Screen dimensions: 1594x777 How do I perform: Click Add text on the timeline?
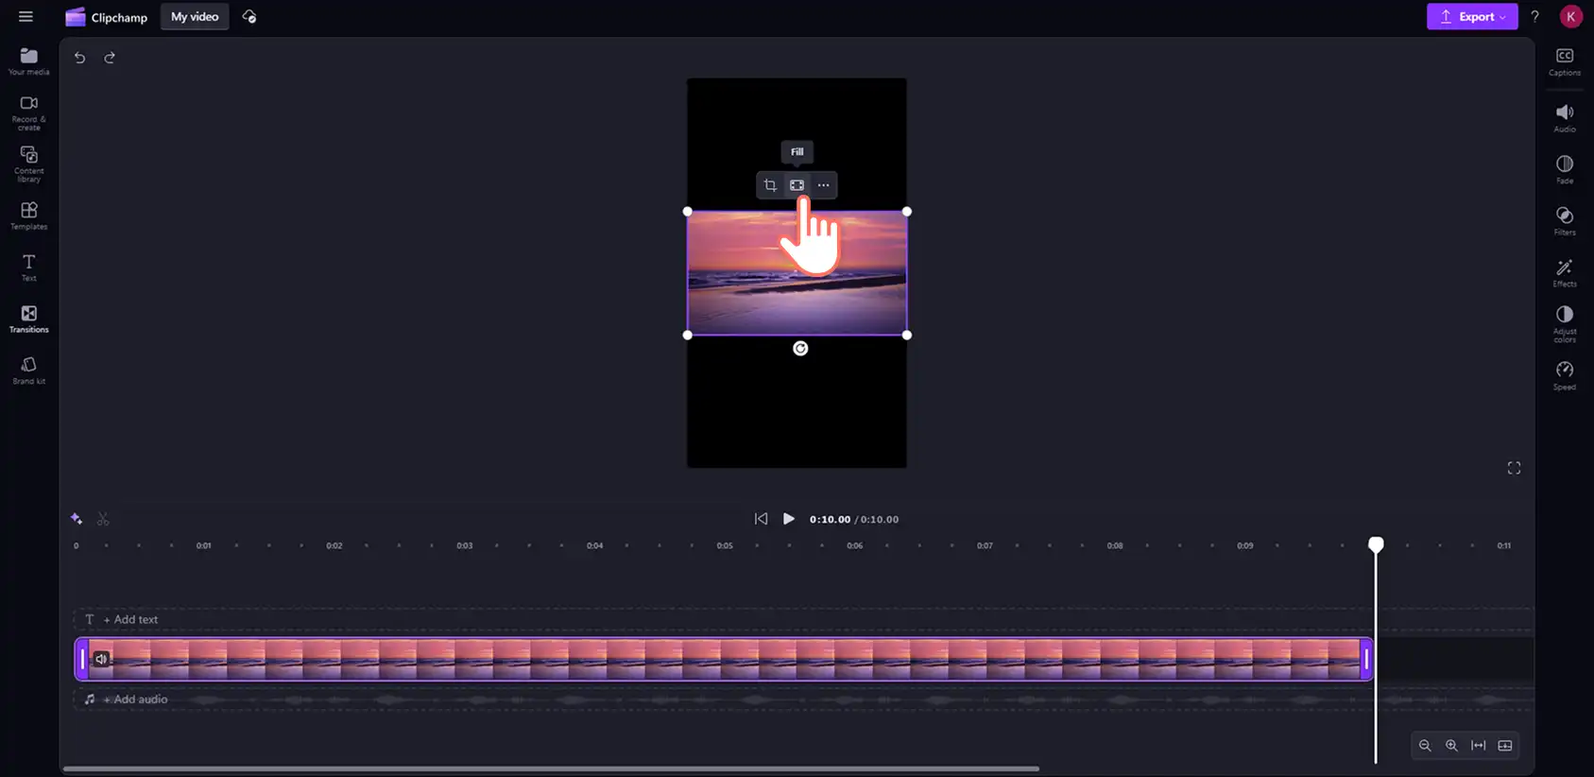[x=130, y=619]
